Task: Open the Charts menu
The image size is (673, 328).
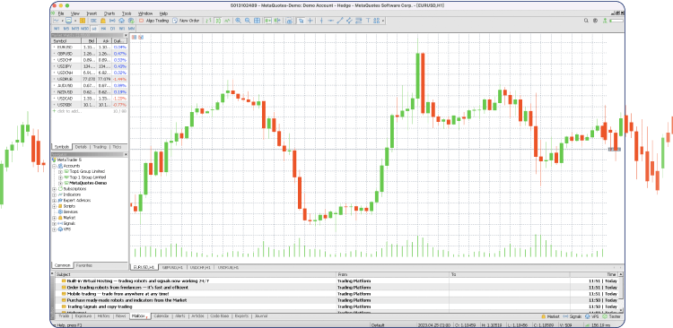Action: (x=109, y=13)
